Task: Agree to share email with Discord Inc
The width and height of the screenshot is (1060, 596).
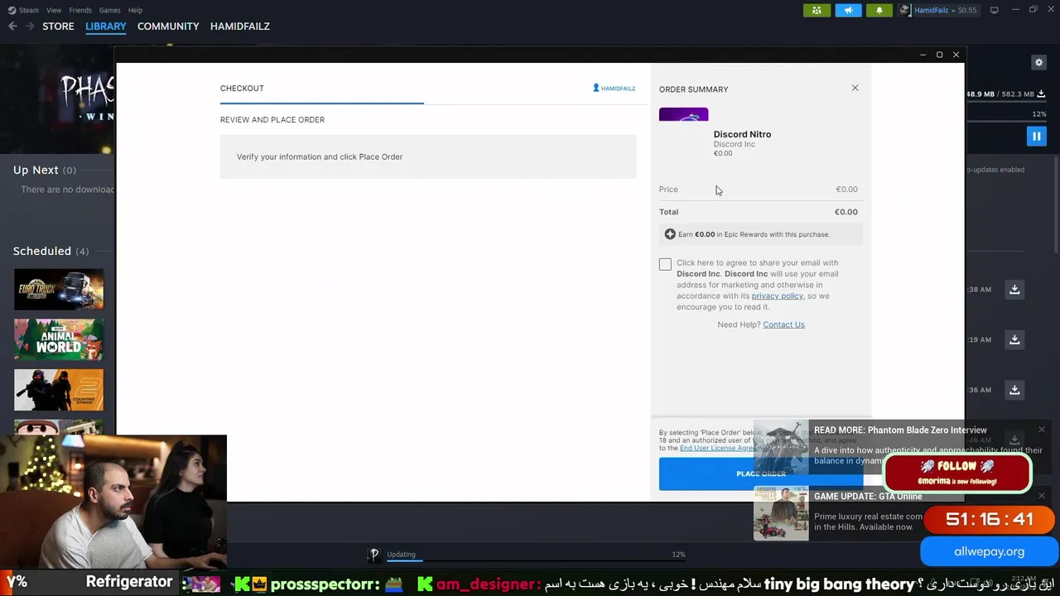Action: pyautogui.click(x=665, y=264)
